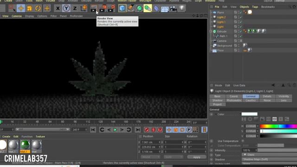This screenshot has width=297, height=167.
Task: Toggle the X axis lock
Action: (58, 8)
